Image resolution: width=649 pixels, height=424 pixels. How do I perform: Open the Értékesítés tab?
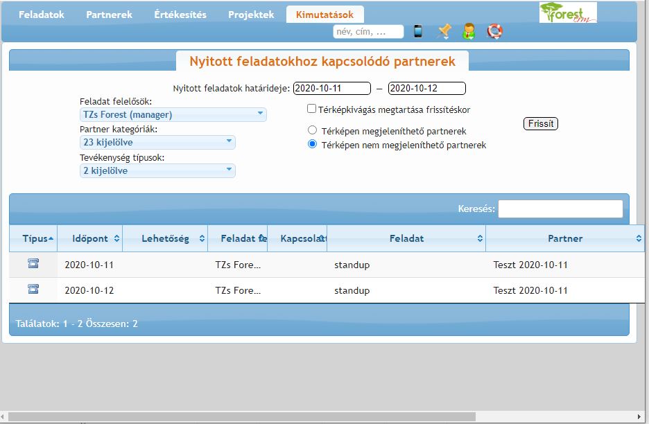[180, 15]
